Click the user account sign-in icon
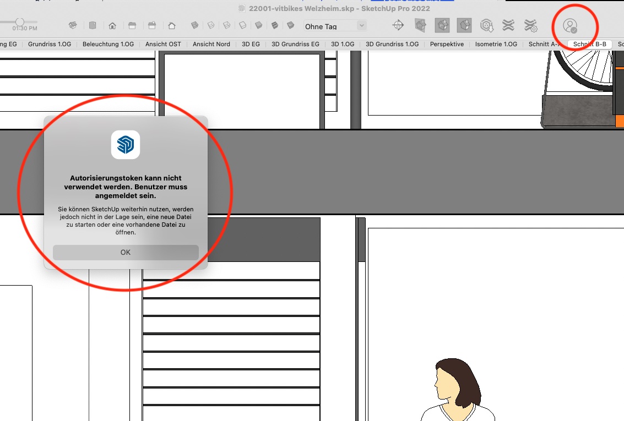The image size is (624, 421). (570, 26)
